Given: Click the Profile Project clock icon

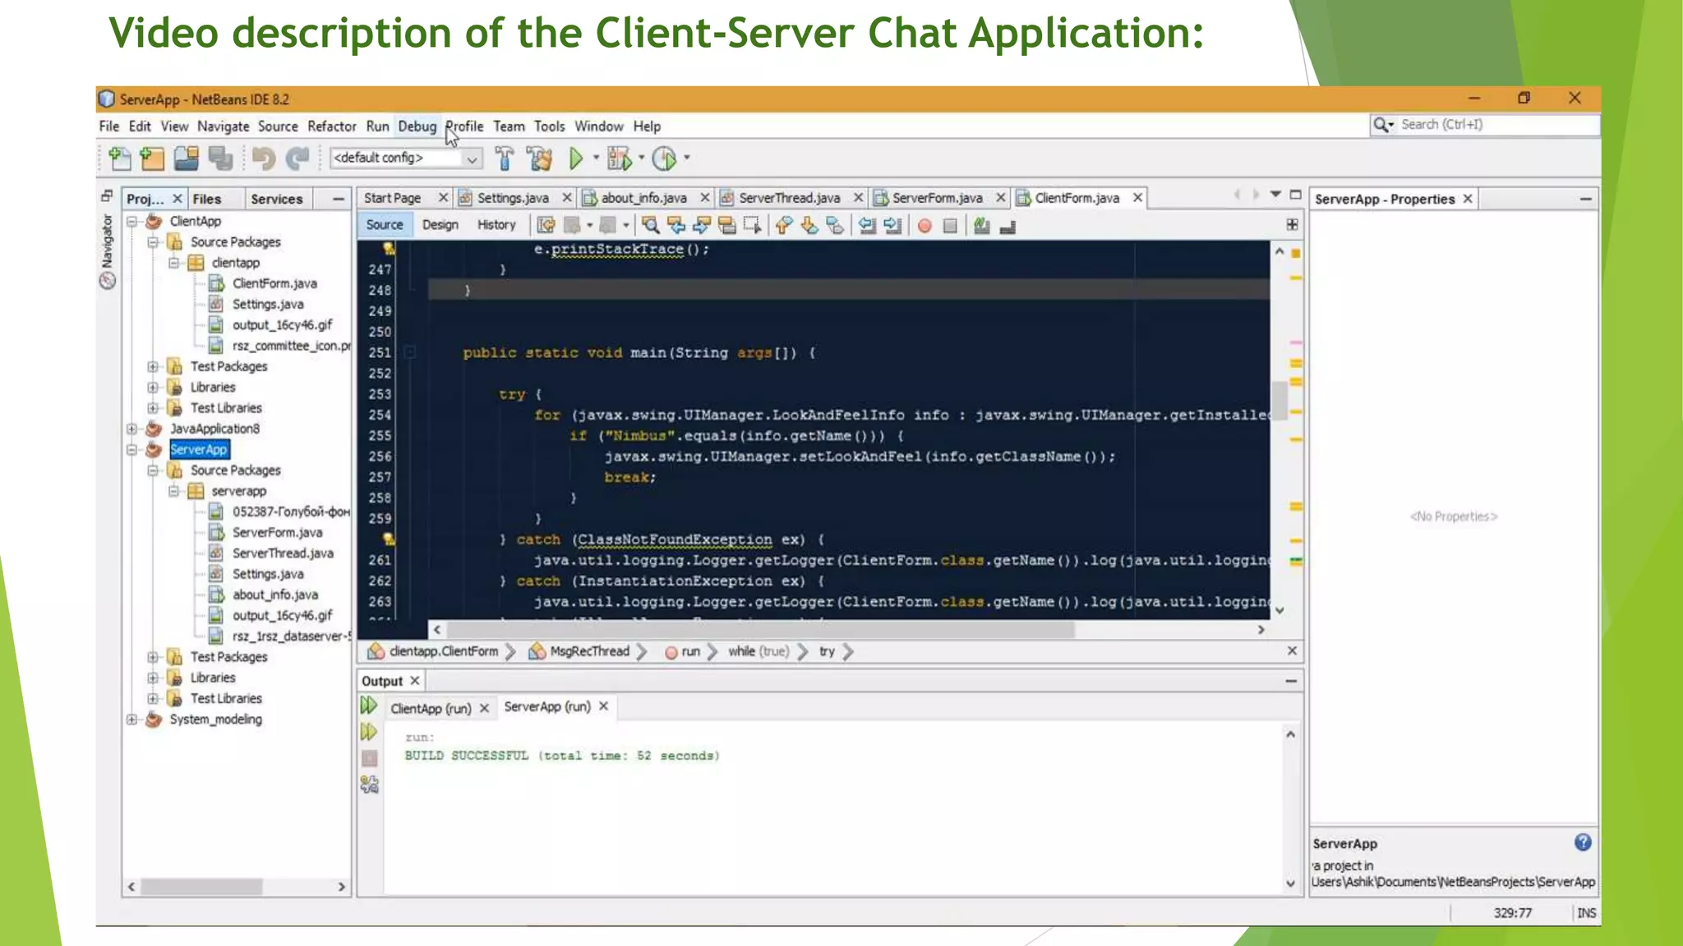Looking at the screenshot, I should [664, 158].
